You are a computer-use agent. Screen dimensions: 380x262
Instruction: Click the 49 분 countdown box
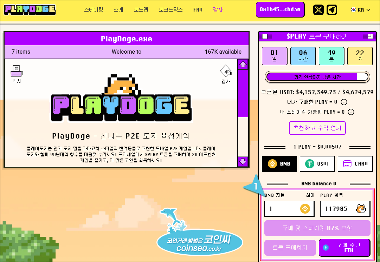pos(331,56)
